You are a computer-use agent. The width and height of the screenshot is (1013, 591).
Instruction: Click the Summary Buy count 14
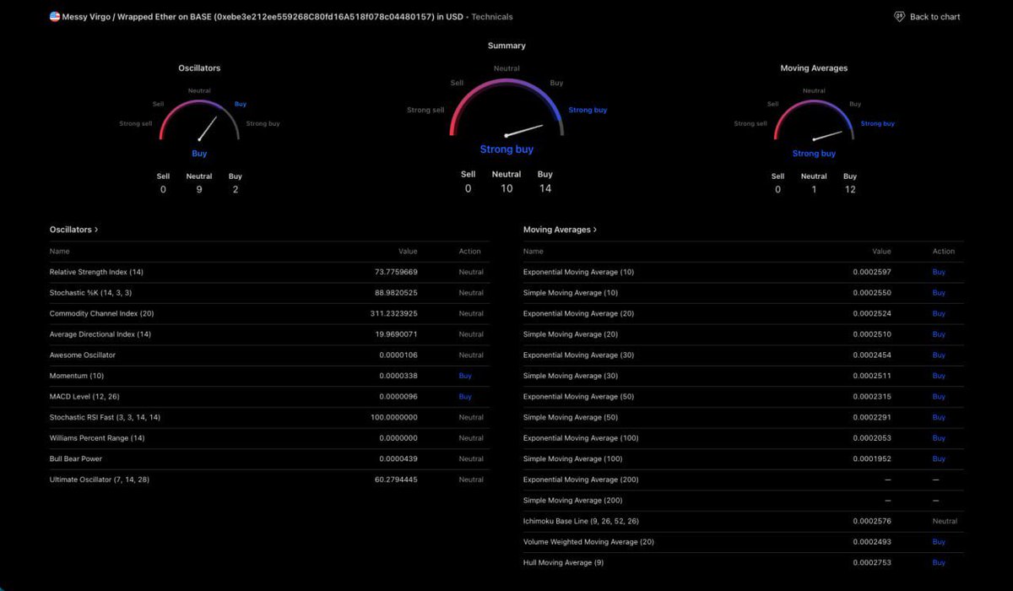coord(545,188)
